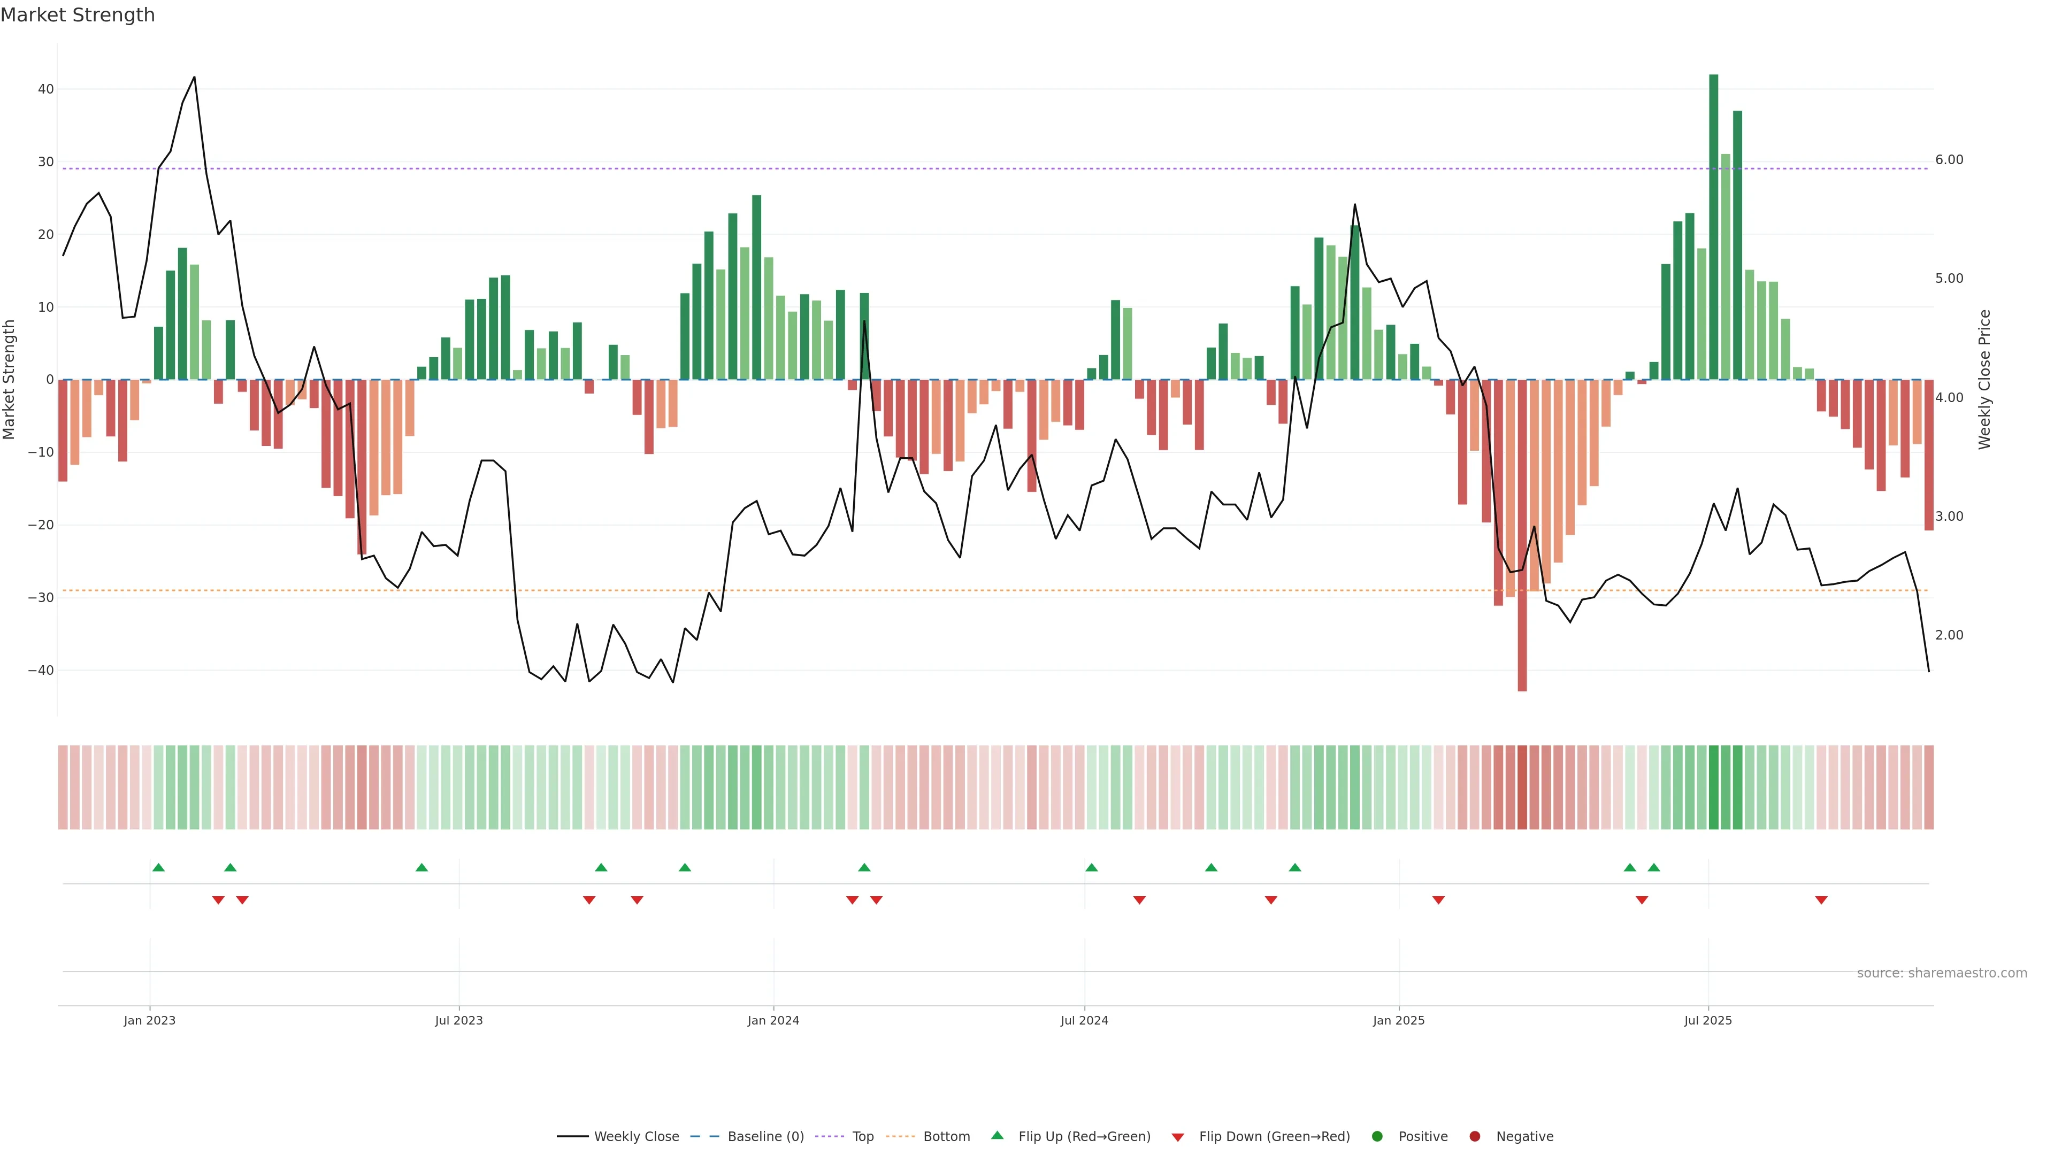Click the Jul 2023 x-axis label
Screen dimensions: 2054x1155
pyautogui.click(x=458, y=1020)
